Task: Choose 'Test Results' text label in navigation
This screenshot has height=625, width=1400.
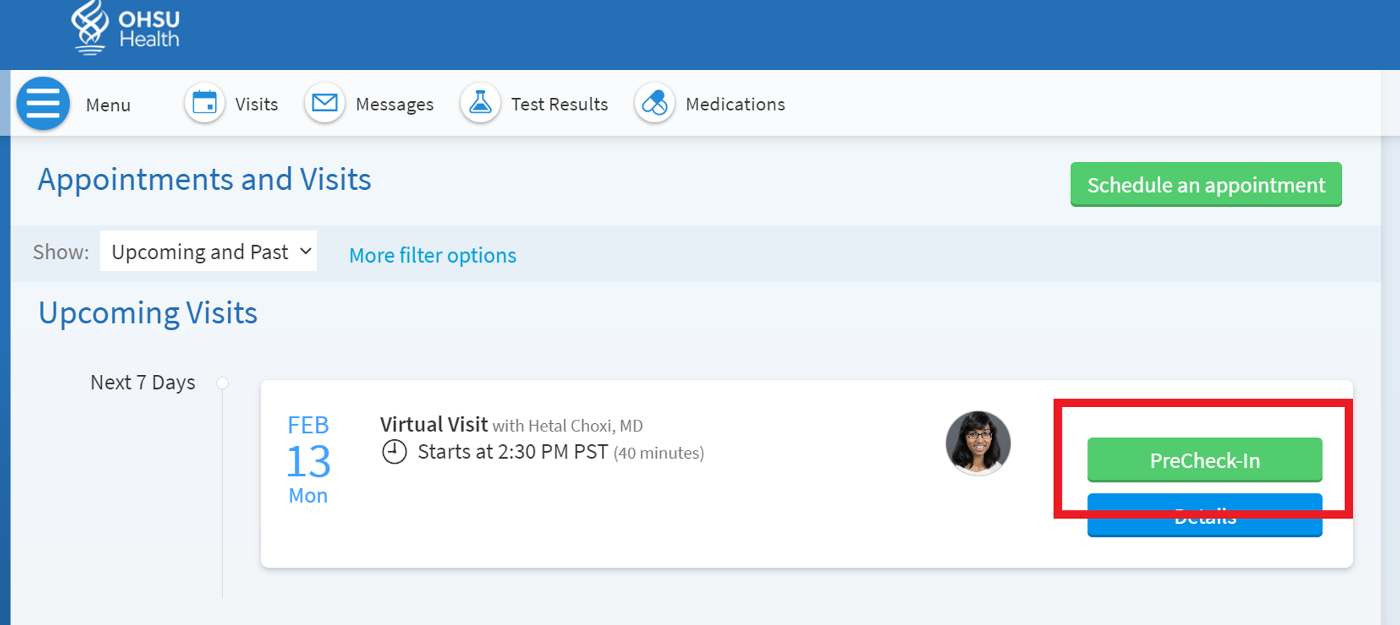Action: coord(559,104)
